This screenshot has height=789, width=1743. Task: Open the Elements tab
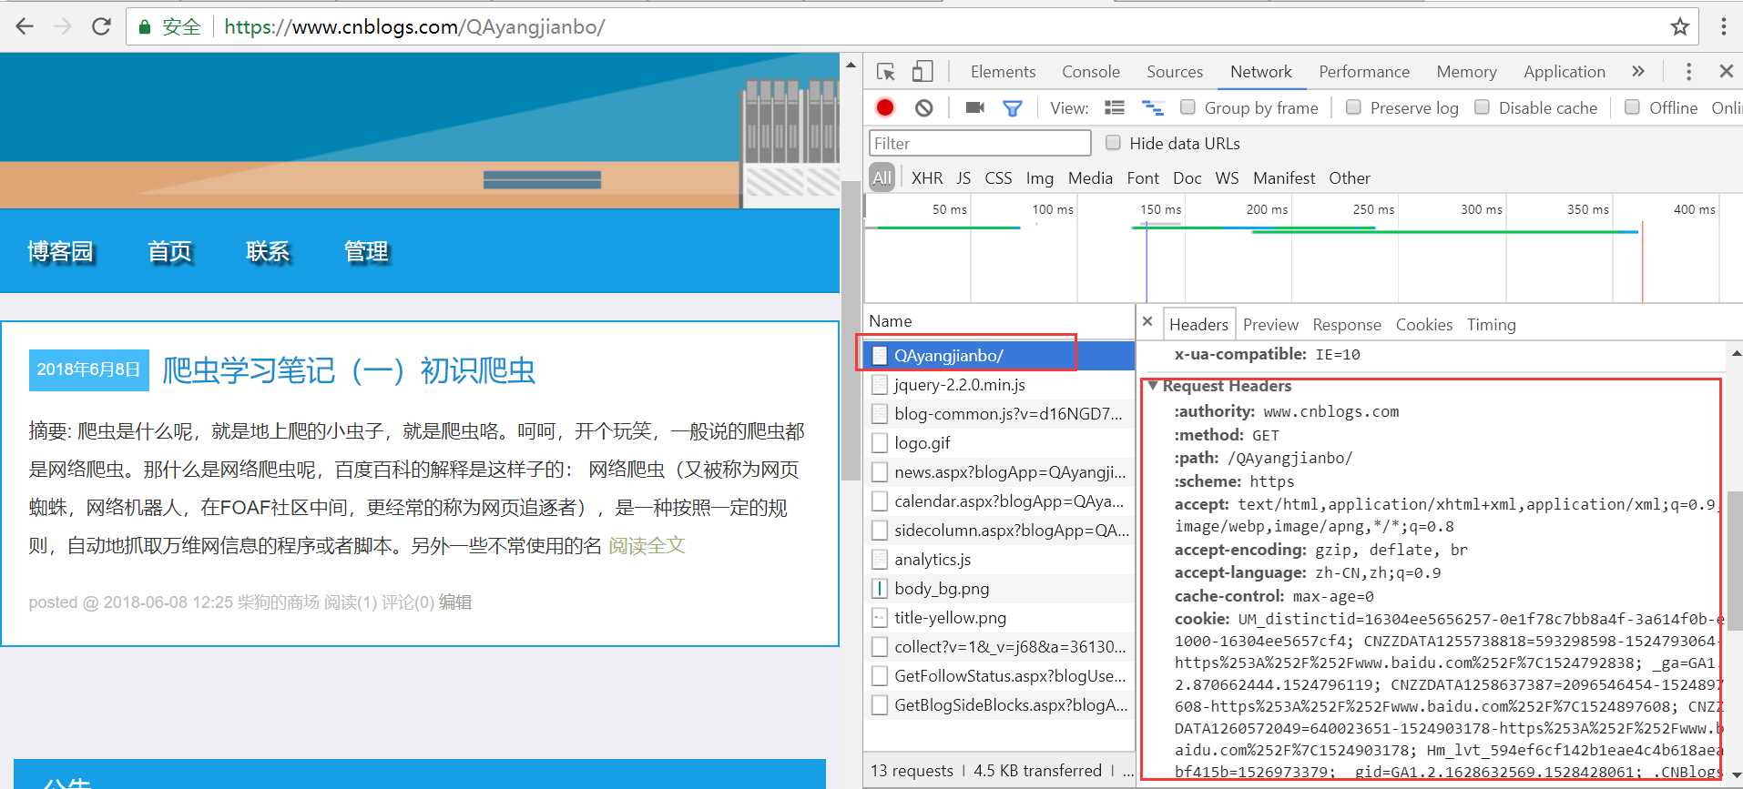(x=1003, y=72)
